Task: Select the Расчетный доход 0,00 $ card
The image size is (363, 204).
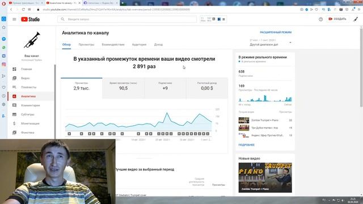Action: click(207, 88)
